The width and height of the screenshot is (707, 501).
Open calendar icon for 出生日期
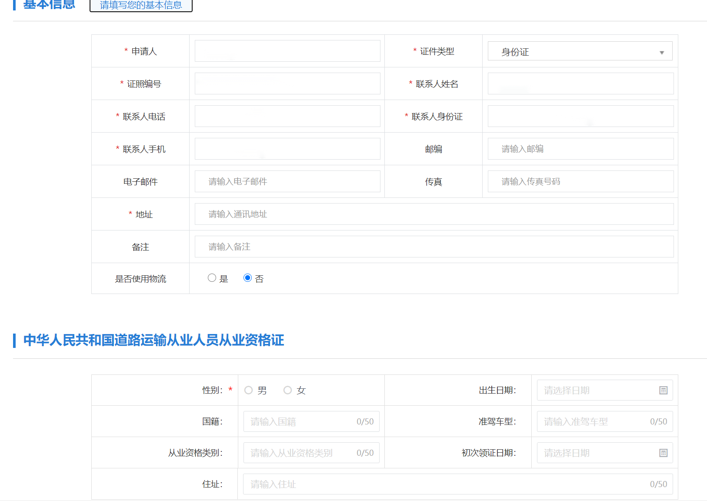[x=663, y=390]
